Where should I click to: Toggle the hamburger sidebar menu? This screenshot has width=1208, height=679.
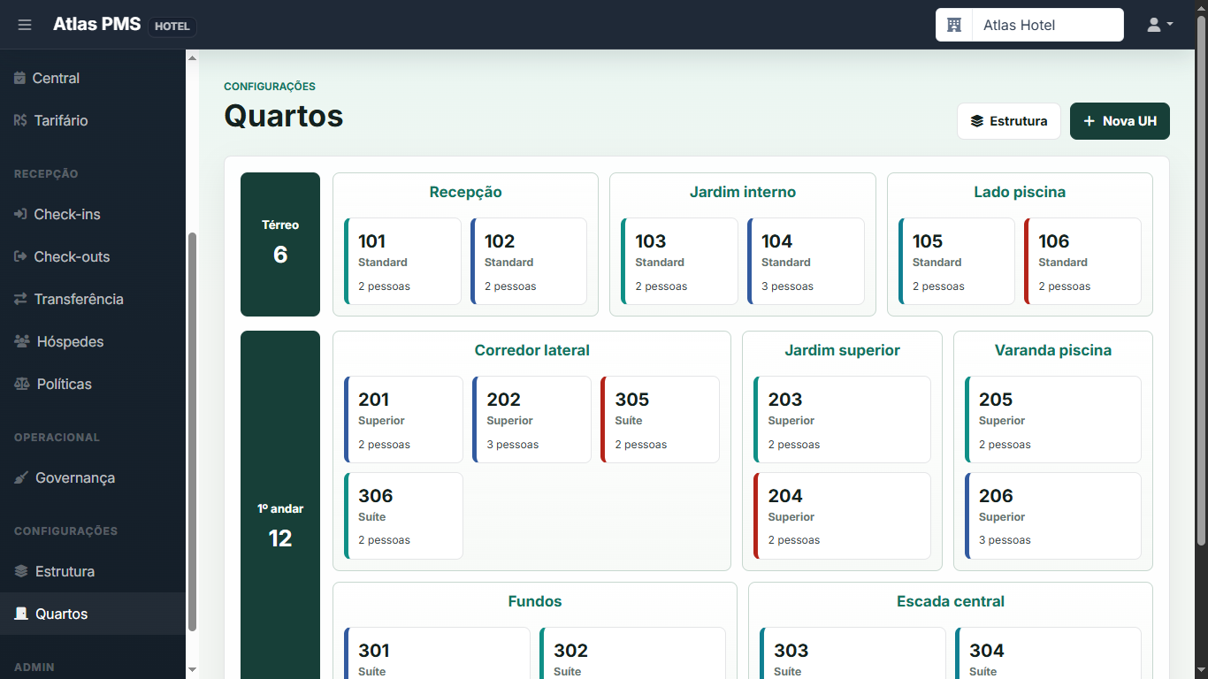(25, 25)
